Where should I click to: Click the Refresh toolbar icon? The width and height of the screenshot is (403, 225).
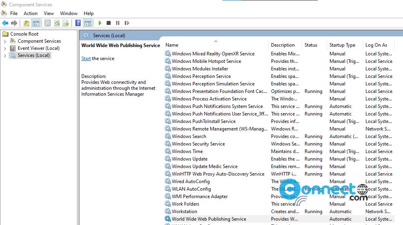(57, 23)
